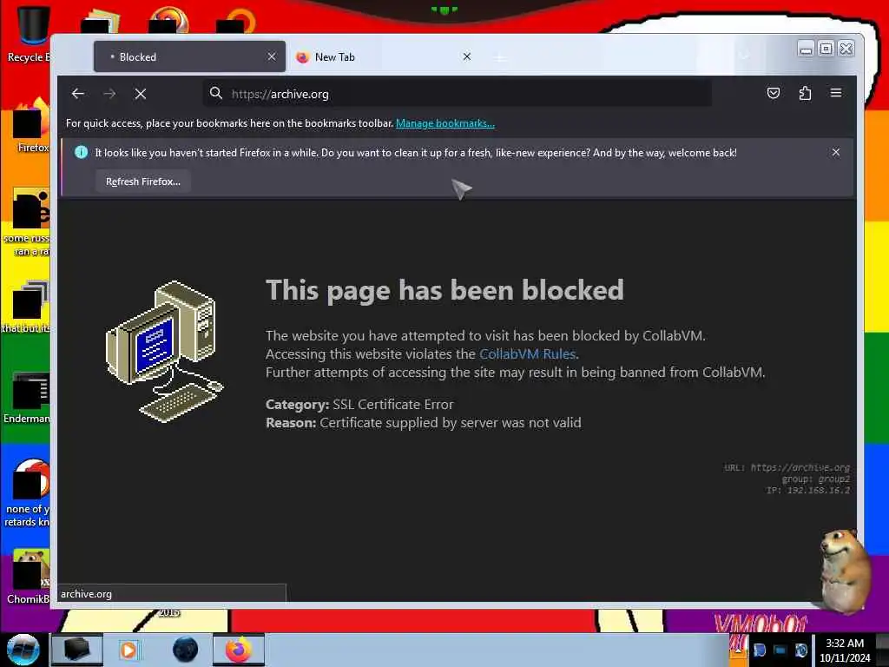Click the taskbar clock showing 3:32 AM

[845, 650]
